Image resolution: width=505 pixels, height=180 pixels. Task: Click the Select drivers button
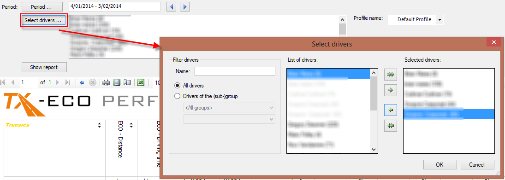pos(43,20)
